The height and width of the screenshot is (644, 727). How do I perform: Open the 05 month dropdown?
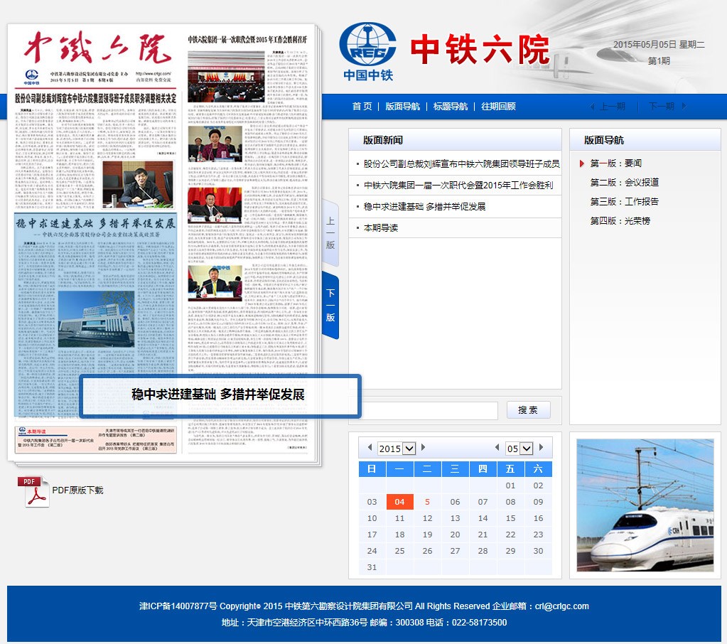pyautogui.click(x=519, y=449)
